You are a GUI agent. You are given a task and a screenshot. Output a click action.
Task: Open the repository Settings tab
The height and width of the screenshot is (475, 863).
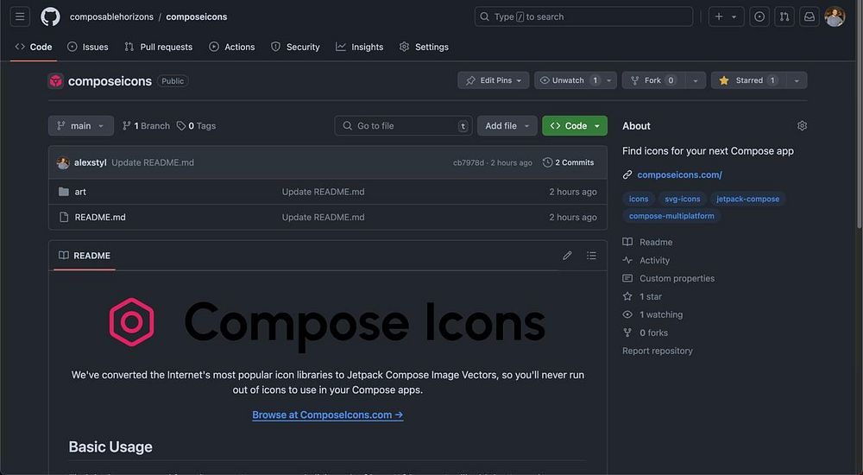[424, 47]
